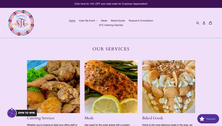Click the SPIN TO WIN button
Screen dimensions: 222x126
[x=26, y=113]
